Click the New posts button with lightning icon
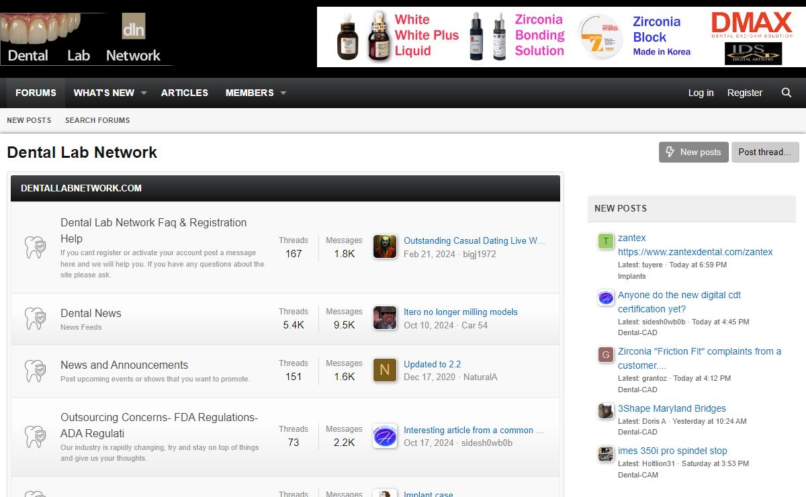The height and width of the screenshot is (497, 806). [x=693, y=152]
